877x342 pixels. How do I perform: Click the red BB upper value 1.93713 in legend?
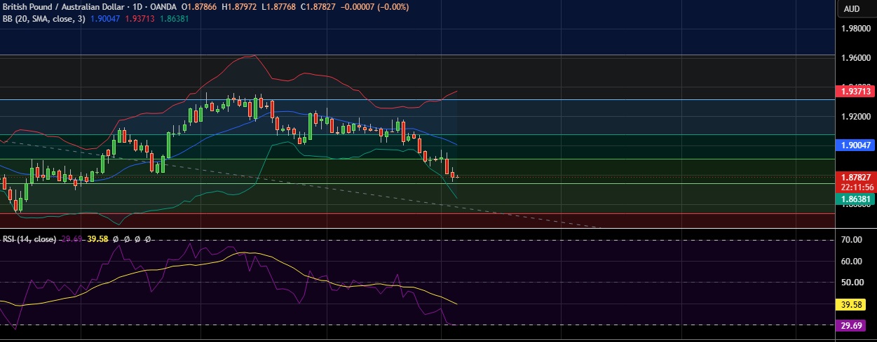coord(140,18)
